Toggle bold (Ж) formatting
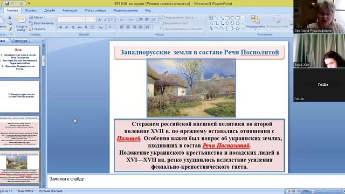The image size is (345, 194). click(60, 27)
